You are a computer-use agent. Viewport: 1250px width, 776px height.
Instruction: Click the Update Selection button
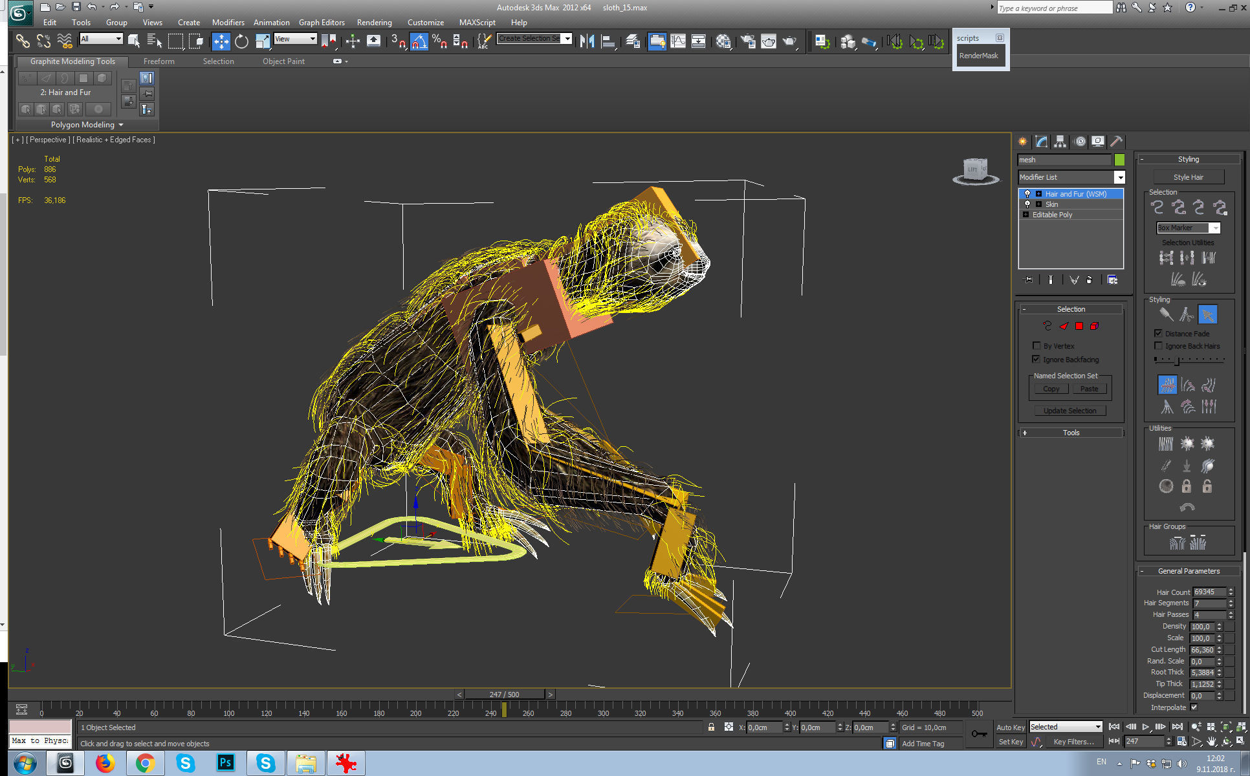click(1069, 411)
